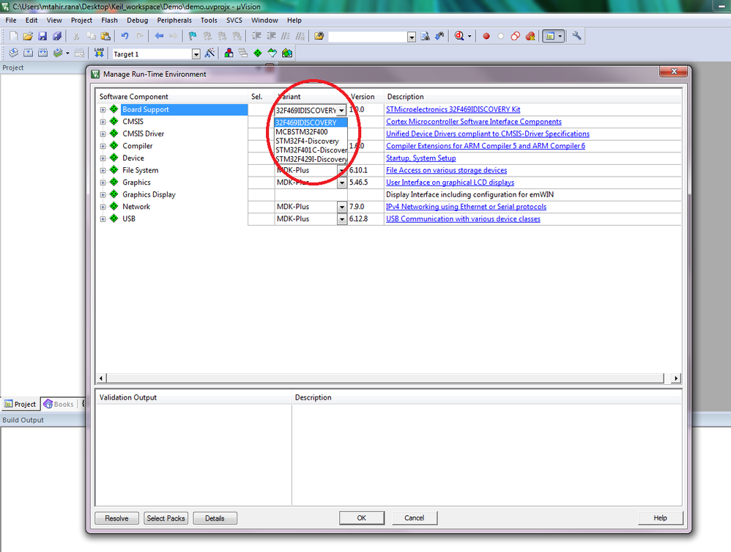Image resolution: width=731 pixels, height=552 pixels.
Task: Open the Flash menu
Action: tap(110, 20)
